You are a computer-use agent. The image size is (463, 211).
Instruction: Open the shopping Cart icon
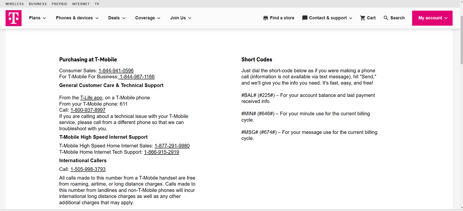click(362, 18)
